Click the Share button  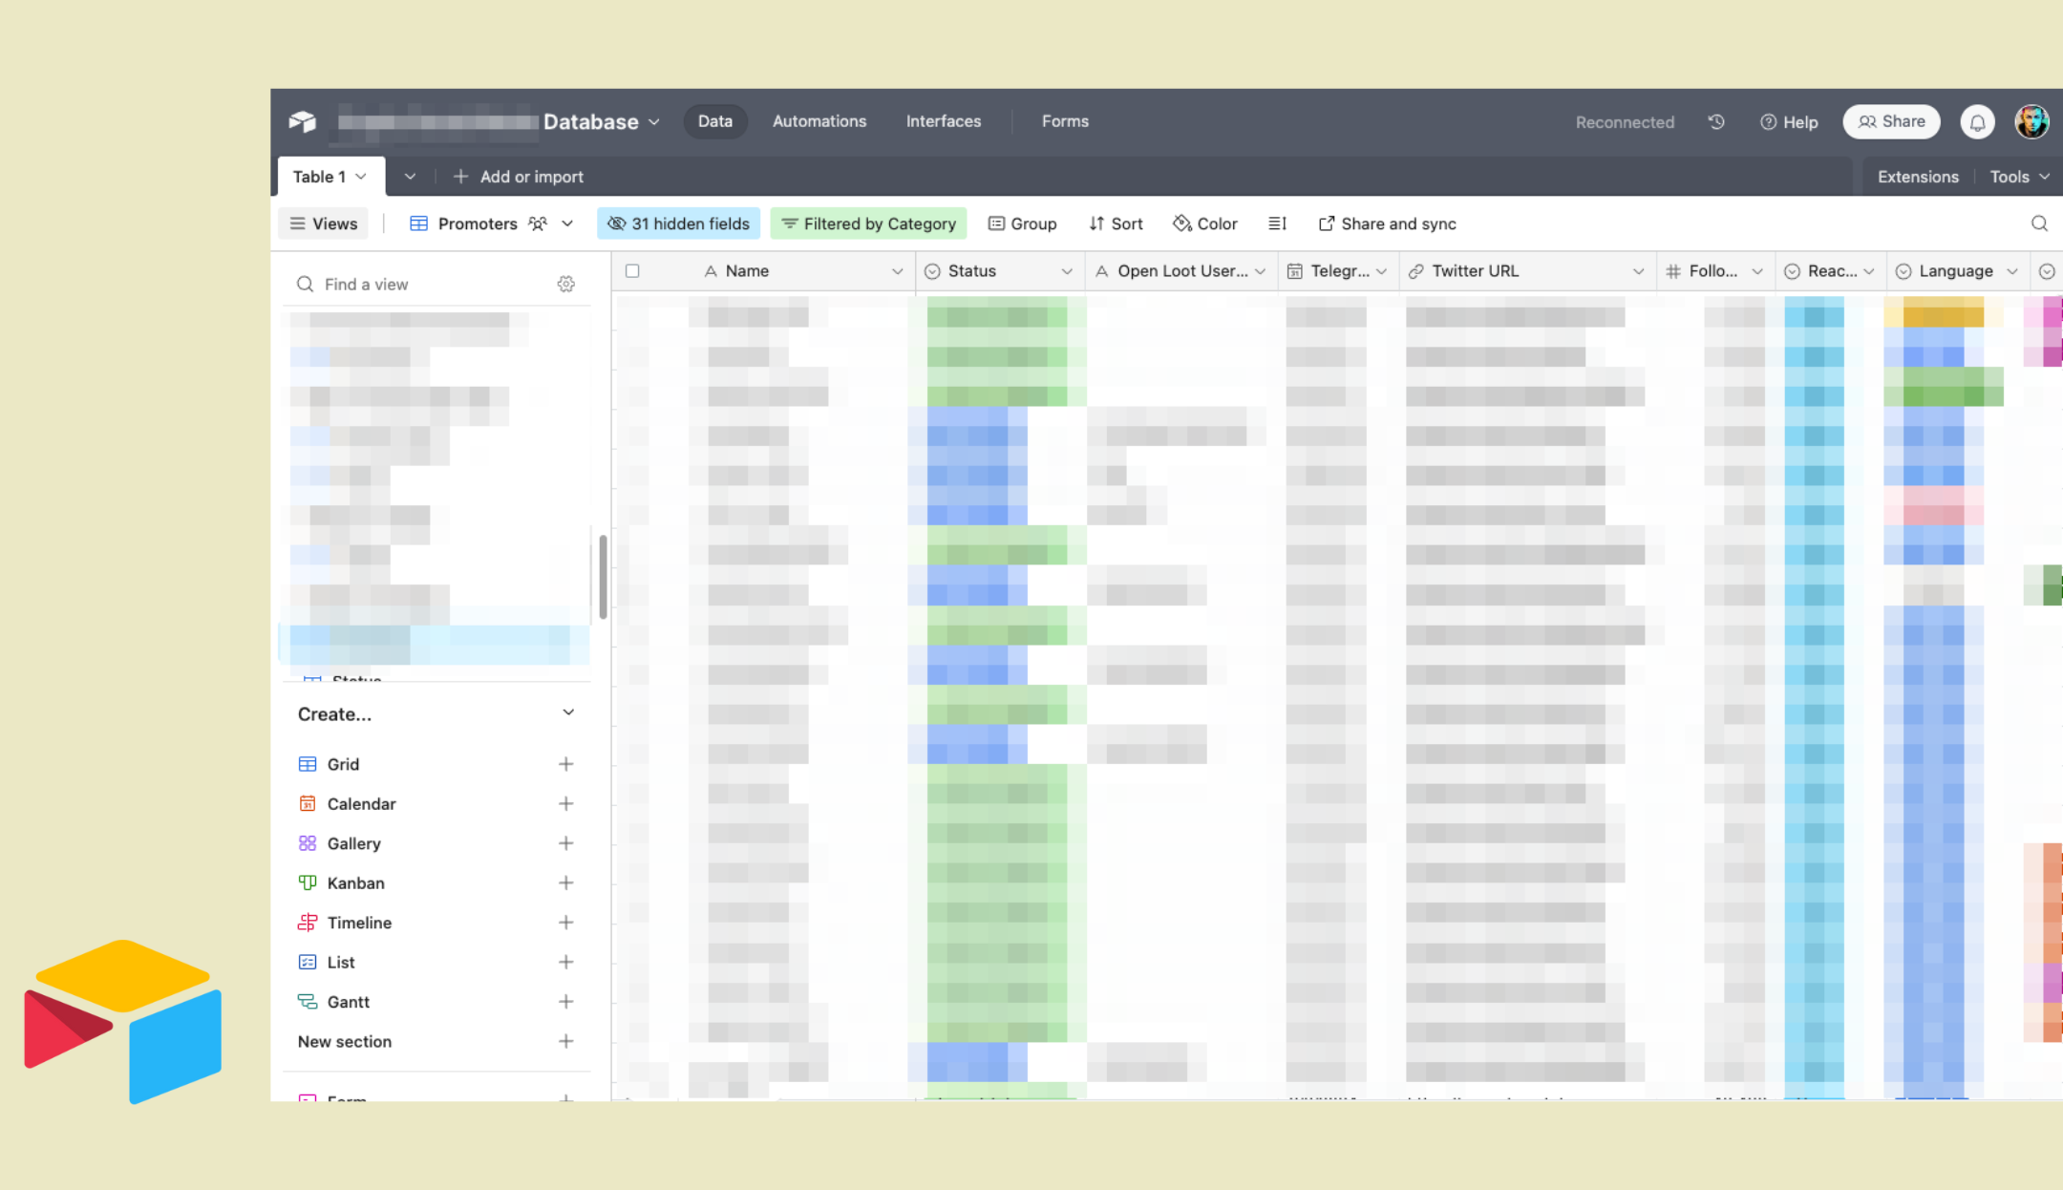click(1891, 121)
